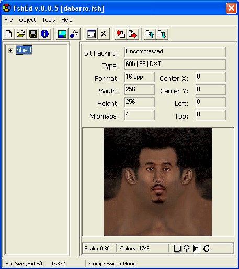239x269 pixels.
Task: Click the properties window toolbar icon
Action: click(92, 34)
